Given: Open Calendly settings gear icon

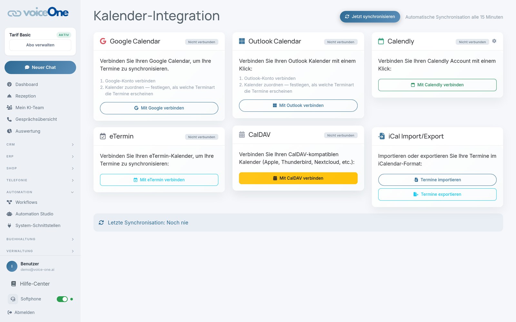Looking at the screenshot, I should (x=494, y=41).
